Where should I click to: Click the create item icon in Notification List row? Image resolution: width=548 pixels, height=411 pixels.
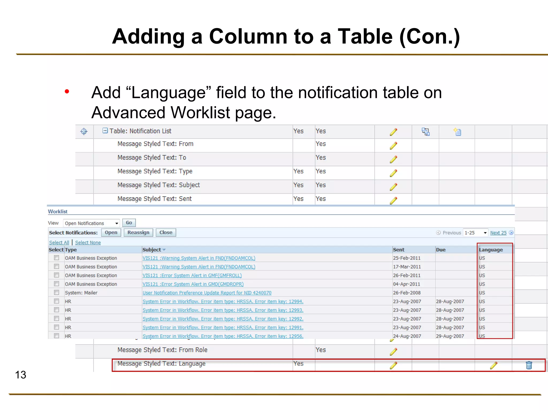point(457,132)
